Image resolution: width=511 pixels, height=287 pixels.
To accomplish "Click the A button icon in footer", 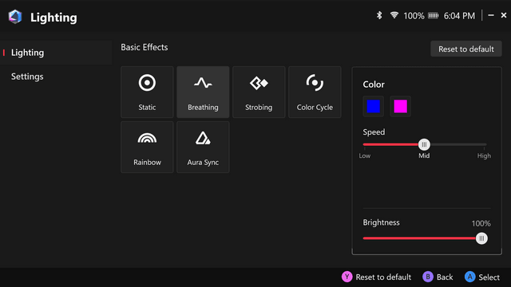I will [470, 277].
